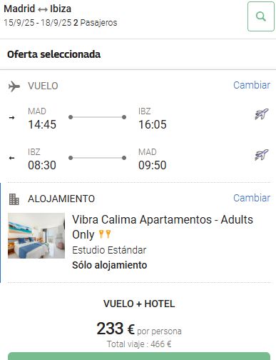Click the Oferta seleccionada header
Screen dimensions: 276x360
coord(54,54)
